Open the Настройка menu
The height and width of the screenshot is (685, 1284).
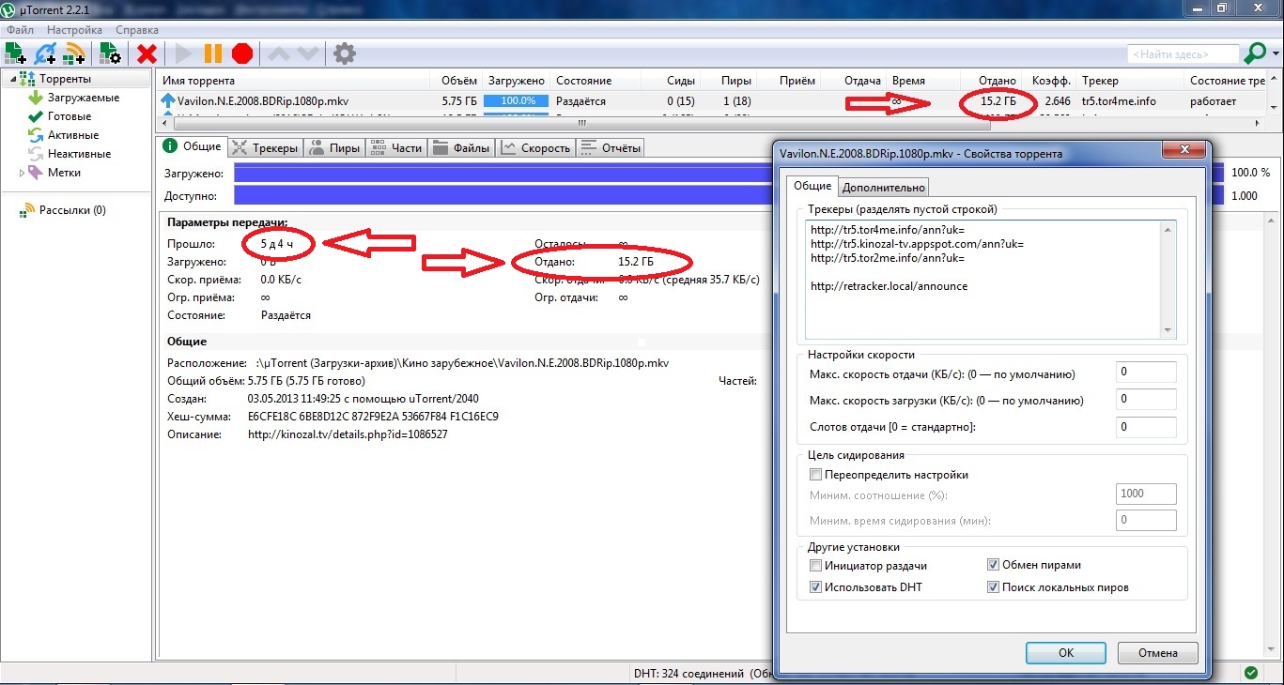click(x=74, y=30)
